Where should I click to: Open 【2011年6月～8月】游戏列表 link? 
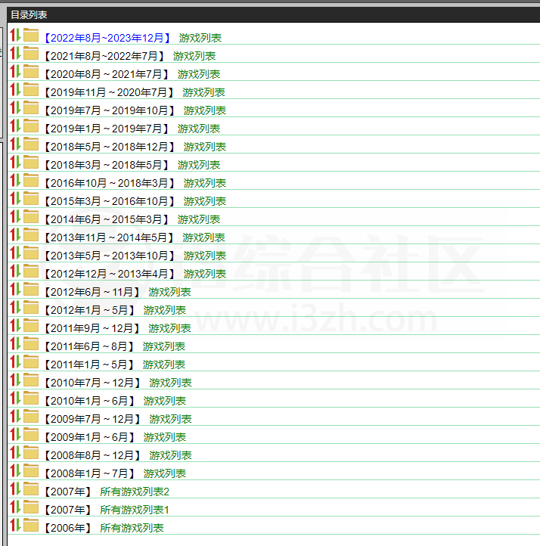115,346
